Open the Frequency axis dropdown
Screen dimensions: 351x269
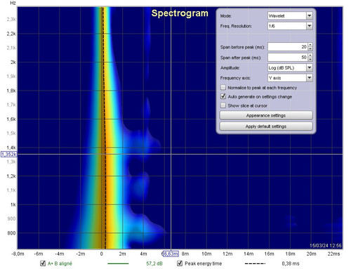[x=290, y=78]
